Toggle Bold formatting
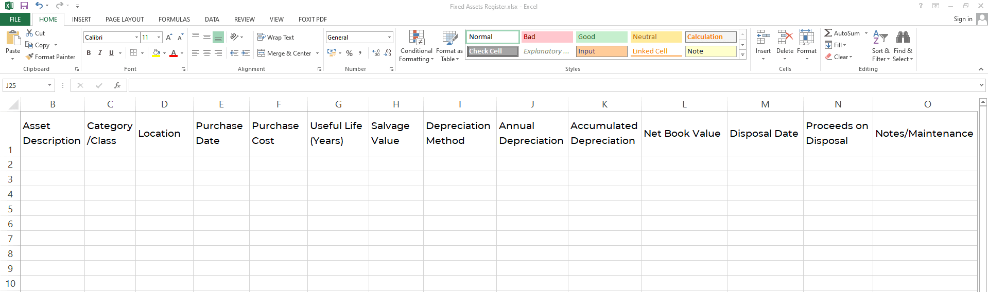Image resolution: width=988 pixels, height=292 pixels. (x=89, y=53)
